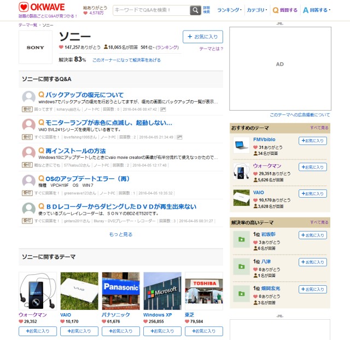Open question バックアップの復元について
The height and width of the screenshot is (340, 350).
(x=84, y=95)
